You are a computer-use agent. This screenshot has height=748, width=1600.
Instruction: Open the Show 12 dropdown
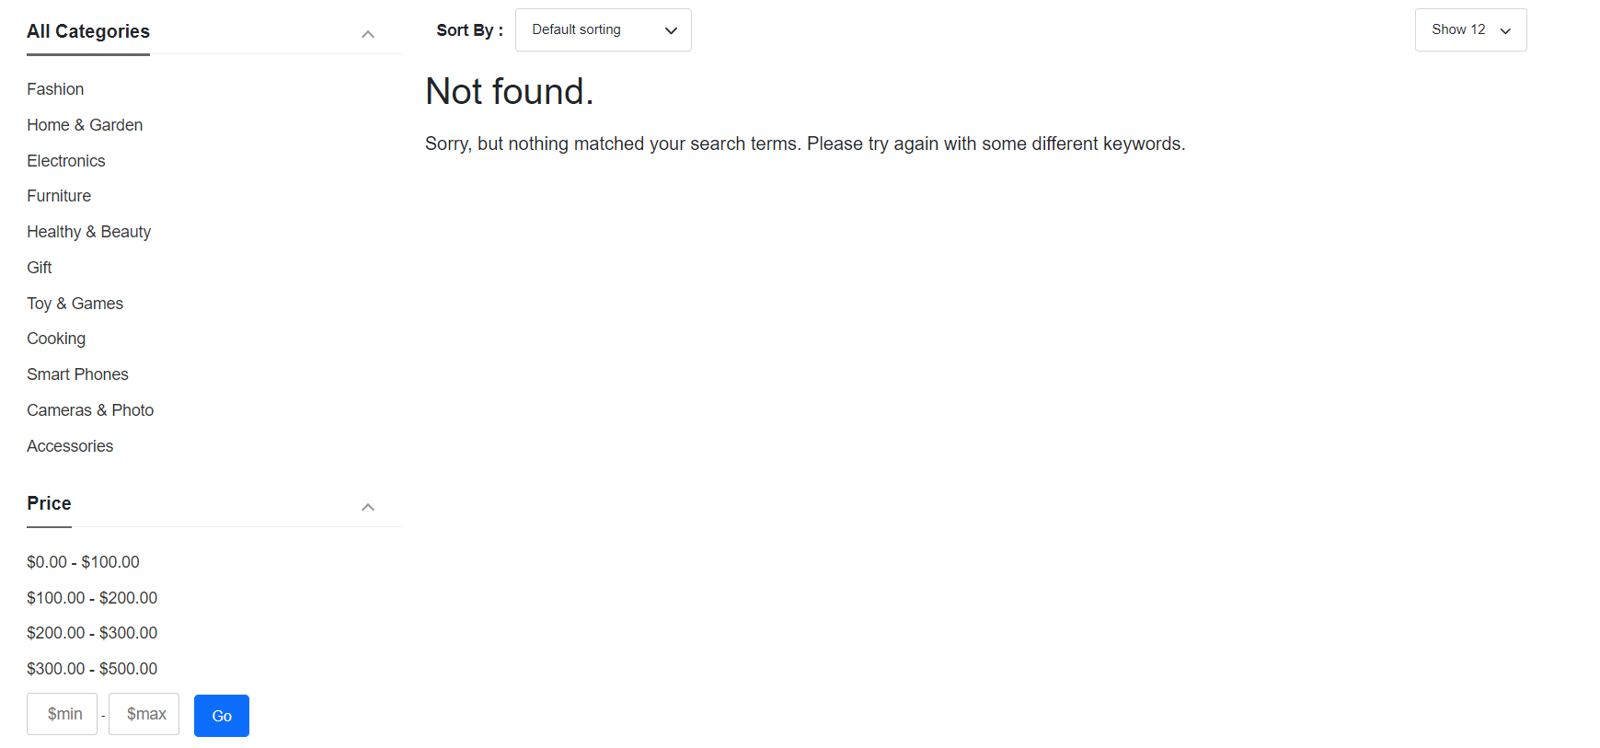point(1469,30)
